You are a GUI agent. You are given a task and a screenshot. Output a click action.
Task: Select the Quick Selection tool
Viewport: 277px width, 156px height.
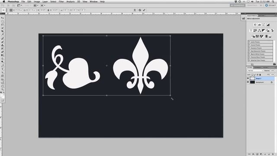click(x=3, y=28)
